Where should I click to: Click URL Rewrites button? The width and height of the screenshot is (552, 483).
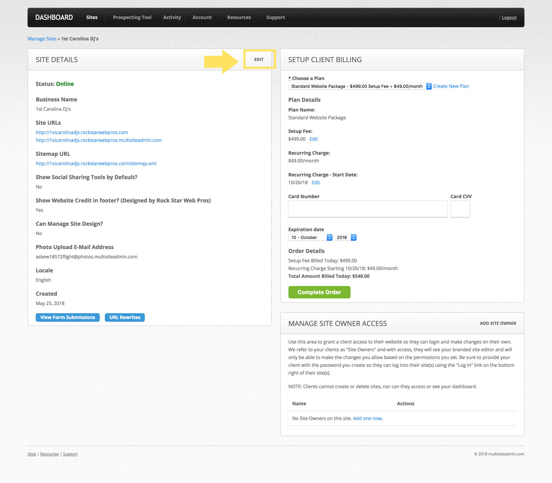125,317
